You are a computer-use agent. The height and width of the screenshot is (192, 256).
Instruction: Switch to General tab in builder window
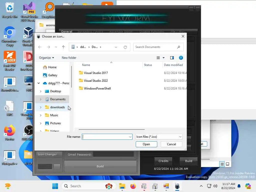66,31
